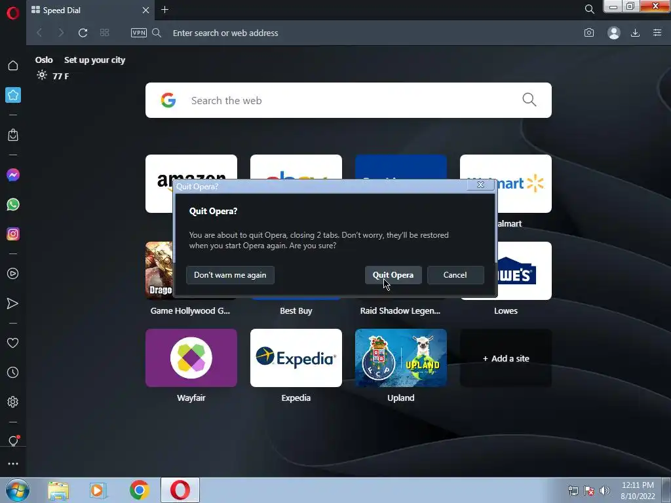
Task: Open Google Chrome from taskbar
Action: click(139, 490)
